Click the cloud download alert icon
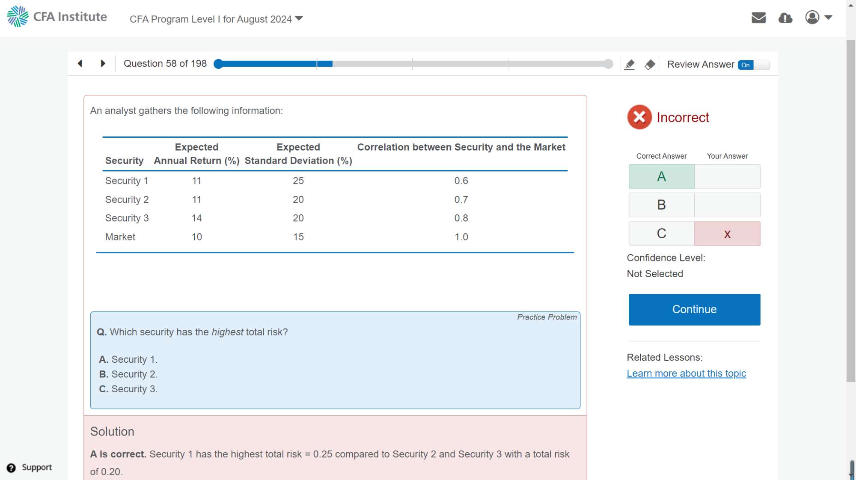Image resolution: width=856 pixels, height=480 pixels. (x=785, y=18)
